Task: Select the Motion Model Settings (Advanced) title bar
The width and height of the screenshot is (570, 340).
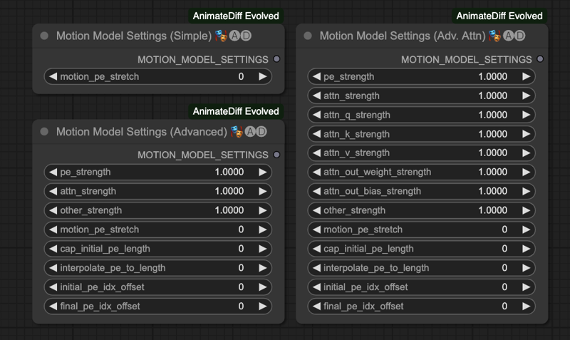Action: click(x=158, y=132)
